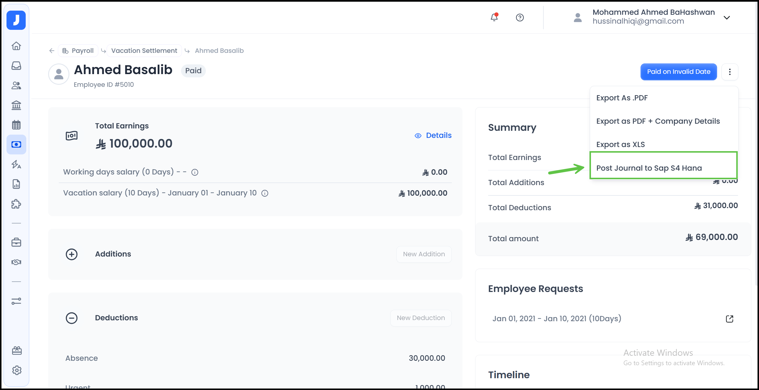Open the reports document sidebar icon
The height and width of the screenshot is (390, 759).
16,184
